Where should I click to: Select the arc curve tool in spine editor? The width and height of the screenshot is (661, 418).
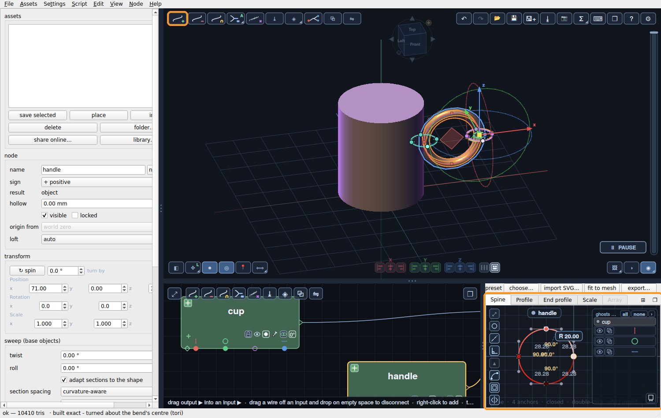pyautogui.click(x=494, y=375)
